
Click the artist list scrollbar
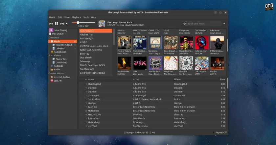(x=114, y=37)
